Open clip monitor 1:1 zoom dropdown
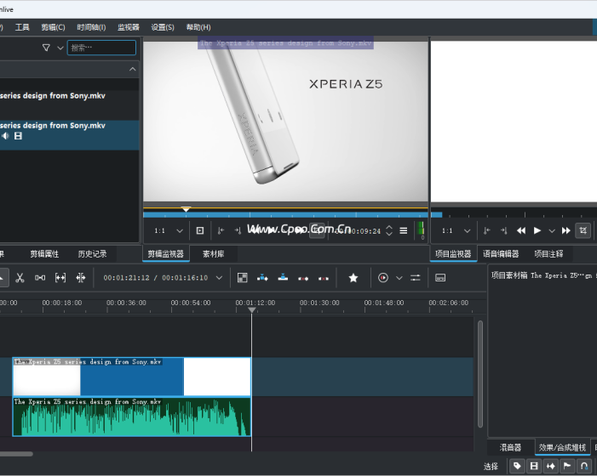The image size is (597, 476). tap(169, 230)
